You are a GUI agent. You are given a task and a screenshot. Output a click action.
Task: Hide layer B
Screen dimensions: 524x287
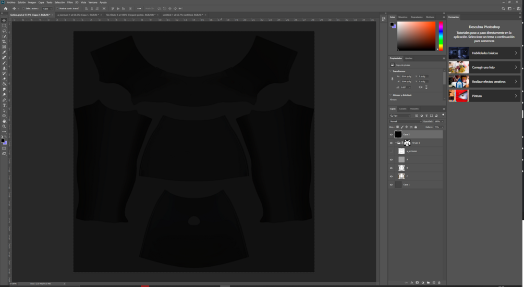coord(392,168)
